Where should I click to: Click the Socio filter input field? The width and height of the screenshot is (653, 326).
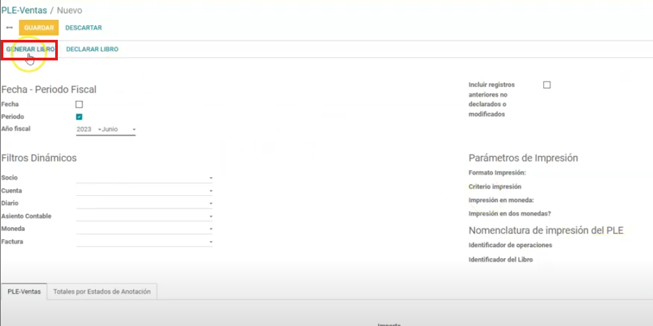[x=141, y=178]
